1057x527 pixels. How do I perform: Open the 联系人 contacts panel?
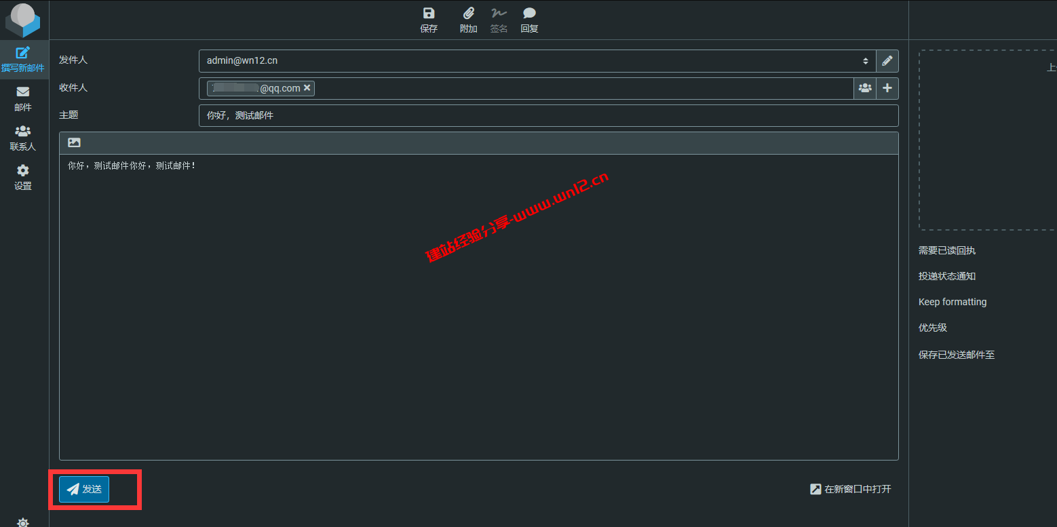click(22, 138)
